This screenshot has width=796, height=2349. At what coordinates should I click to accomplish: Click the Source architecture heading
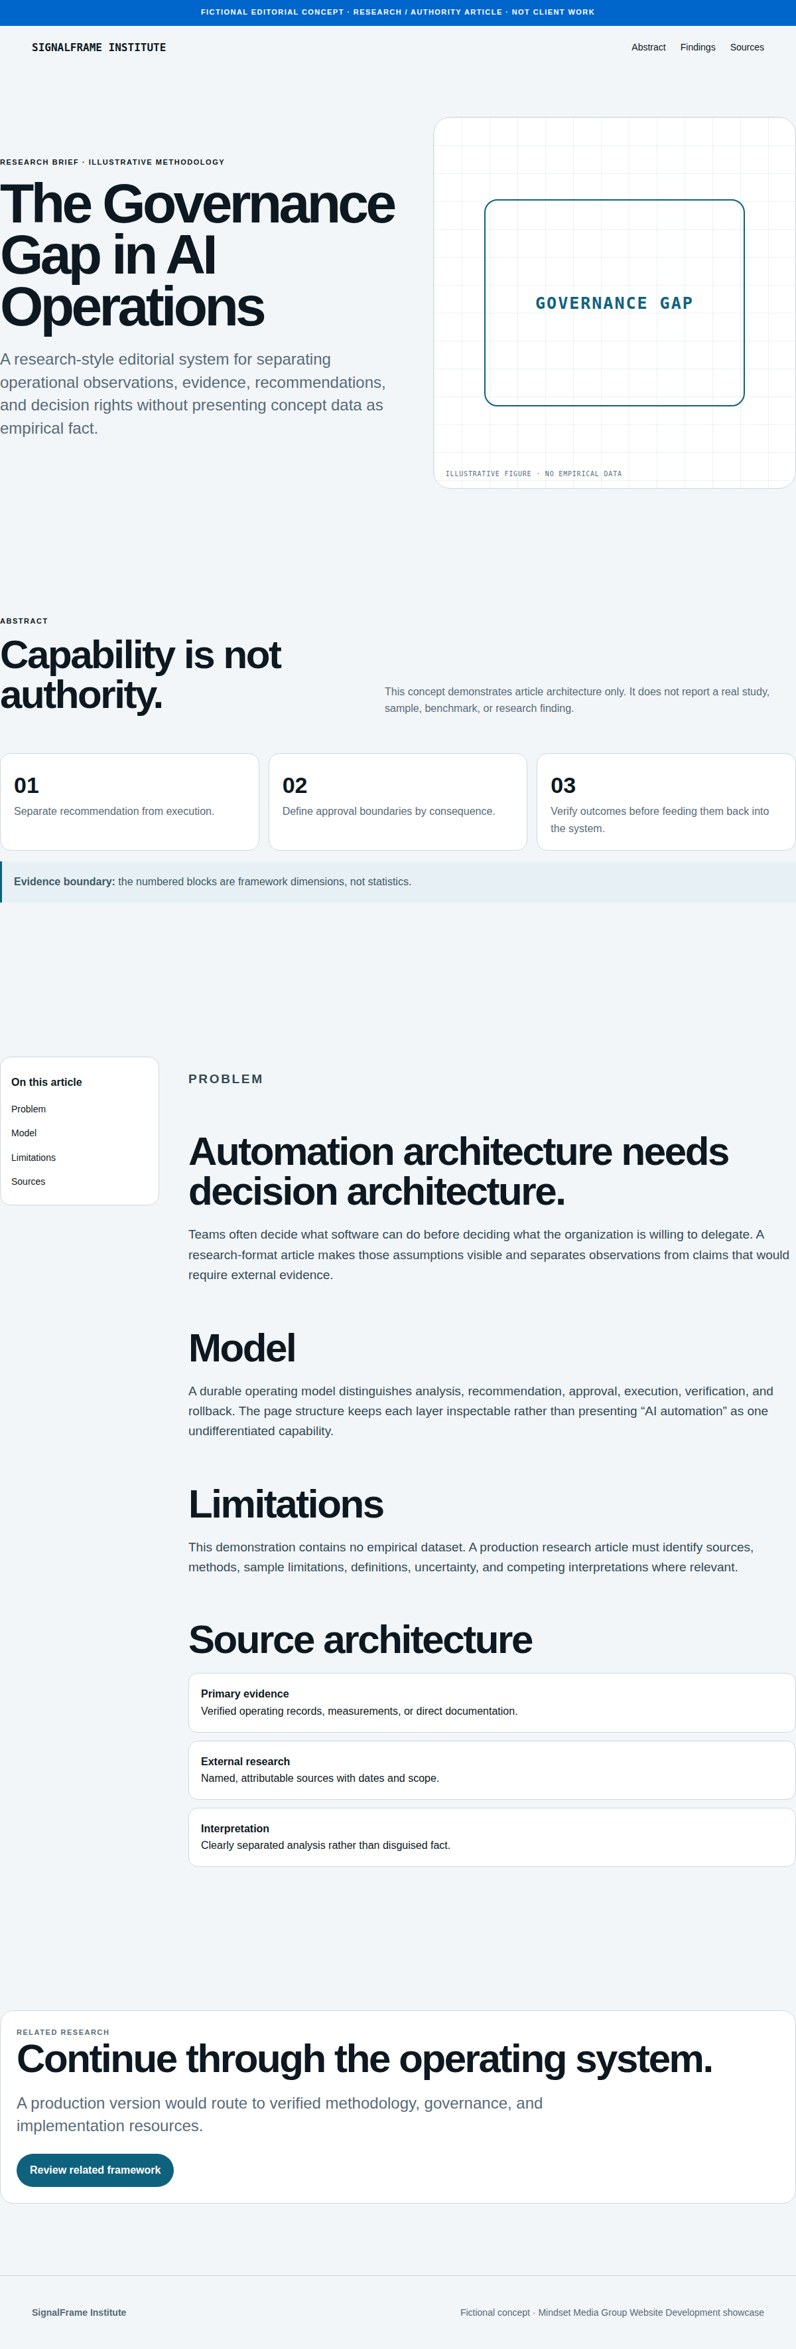[x=360, y=1638]
